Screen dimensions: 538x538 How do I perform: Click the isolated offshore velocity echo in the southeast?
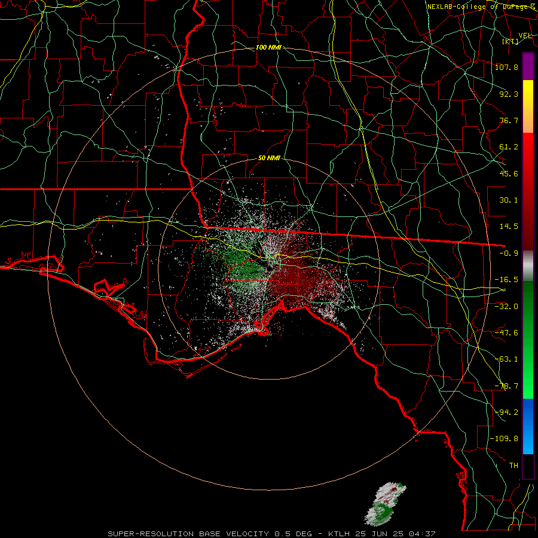pyautogui.click(x=386, y=505)
